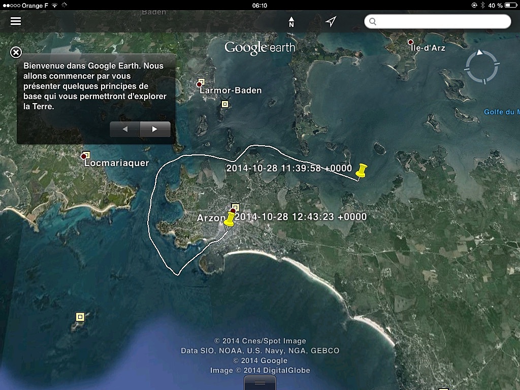Image resolution: width=520 pixels, height=390 pixels.
Task: Tap the square marker above Arzon
Action: point(235,207)
